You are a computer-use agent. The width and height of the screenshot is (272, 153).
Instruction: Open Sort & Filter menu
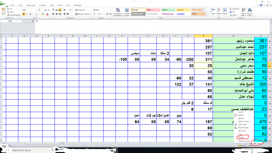(243, 12)
